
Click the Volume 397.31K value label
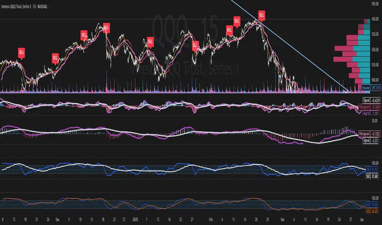pos(371,88)
